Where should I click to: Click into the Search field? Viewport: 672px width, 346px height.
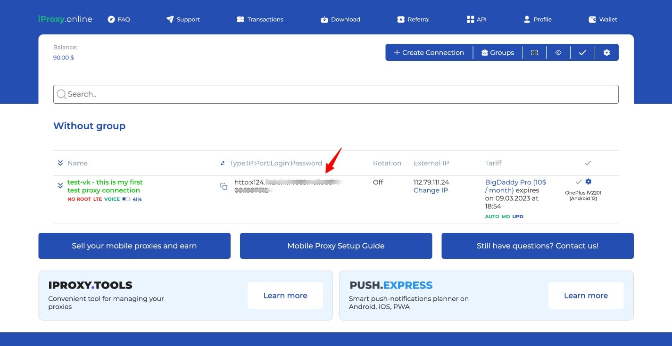(x=336, y=94)
